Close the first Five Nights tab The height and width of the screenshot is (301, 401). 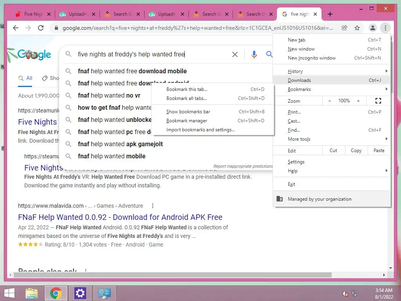[x=49, y=14]
